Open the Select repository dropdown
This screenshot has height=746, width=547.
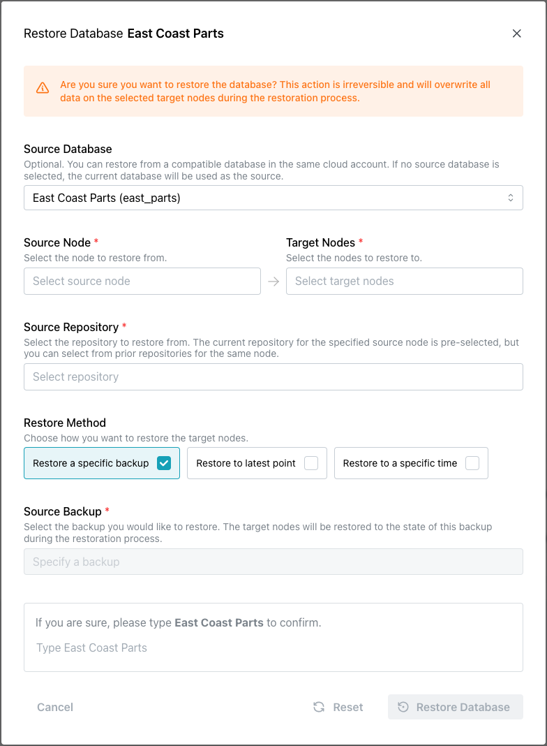tap(273, 377)
